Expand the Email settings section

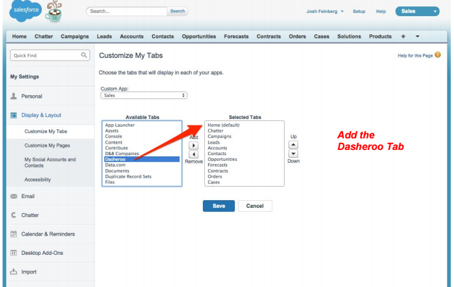[28, 196]
